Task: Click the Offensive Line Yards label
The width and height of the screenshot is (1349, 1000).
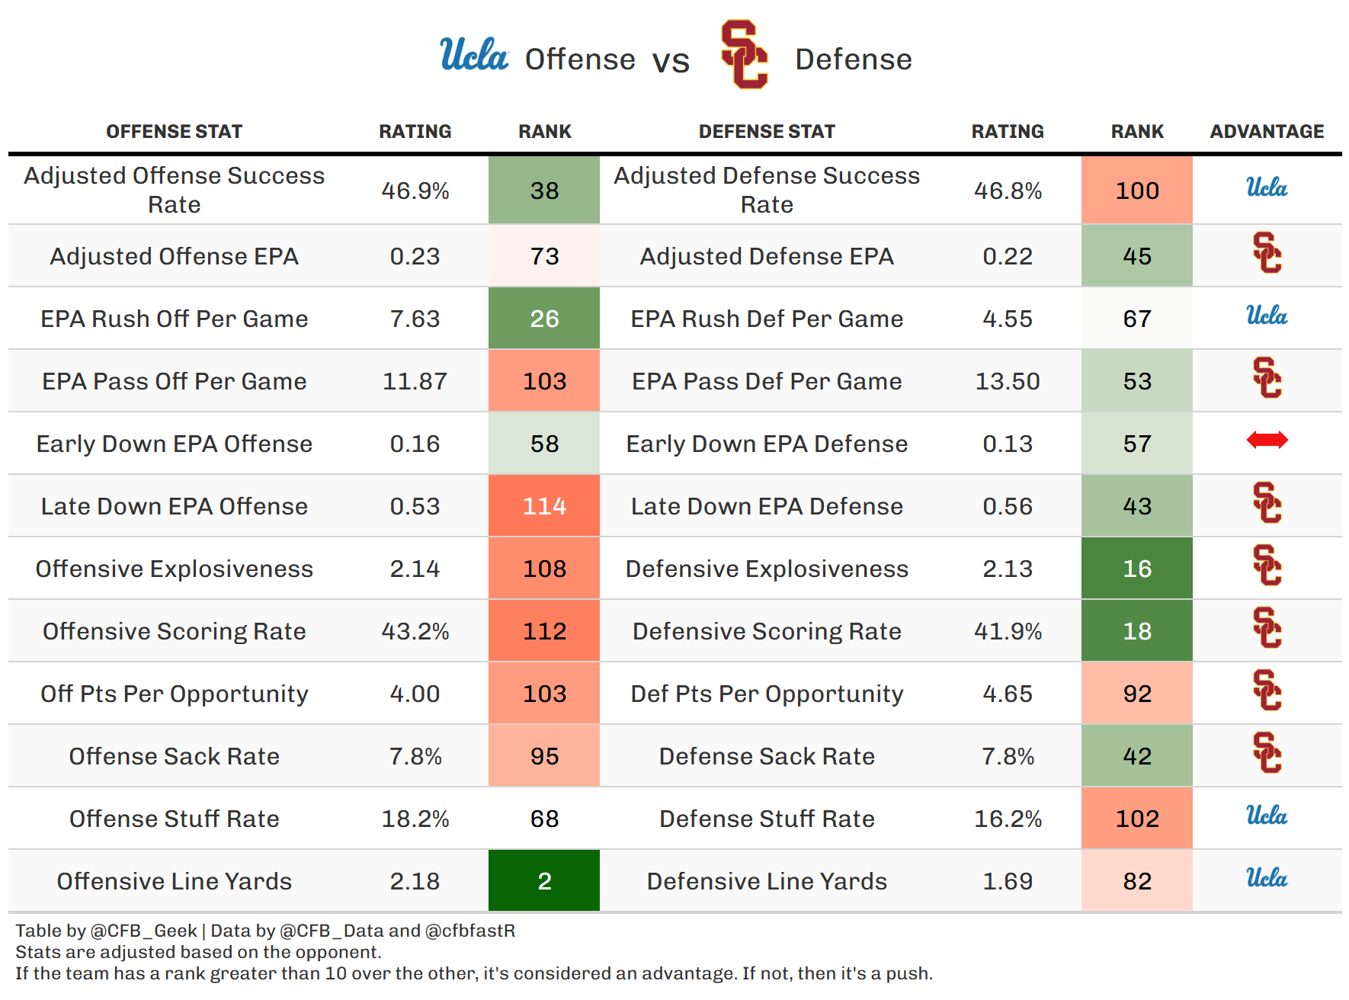Action: [x=174, y=881]
